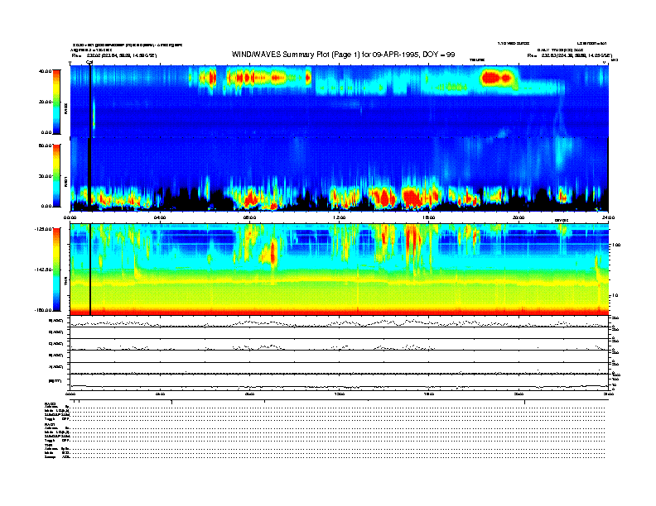Click the -160.00 label on TNR scale
The width and height of the screenshot is (656, 506).
(43, 310)
